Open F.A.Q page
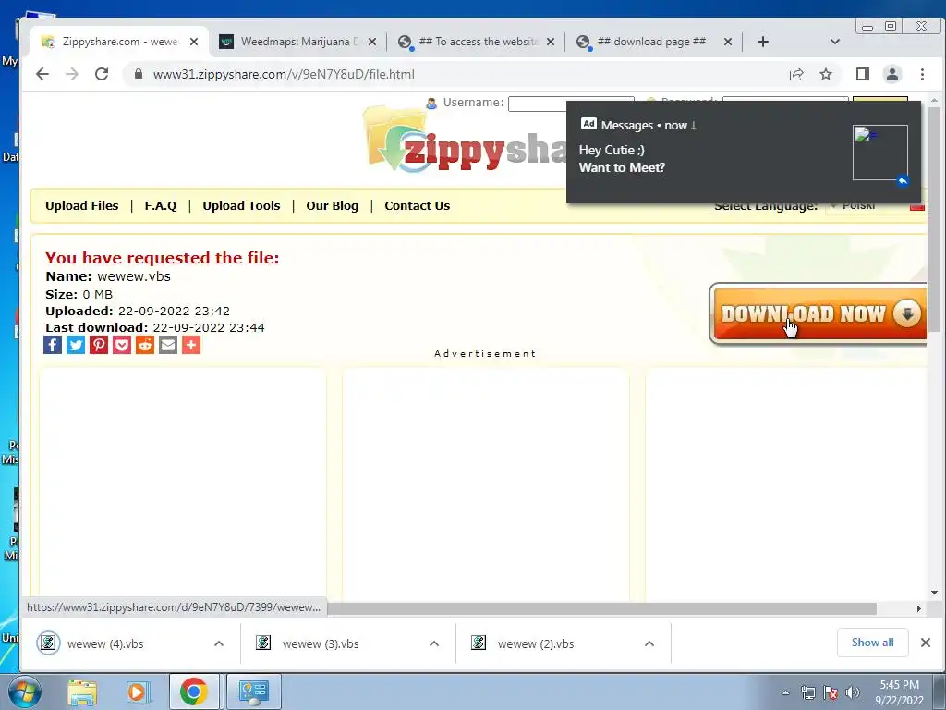The image size is (946, 710). pos(161,206)
